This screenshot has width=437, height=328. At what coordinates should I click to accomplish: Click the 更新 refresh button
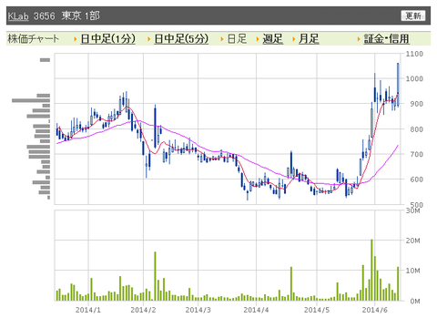pyautogui.click(x=413, y=15)
